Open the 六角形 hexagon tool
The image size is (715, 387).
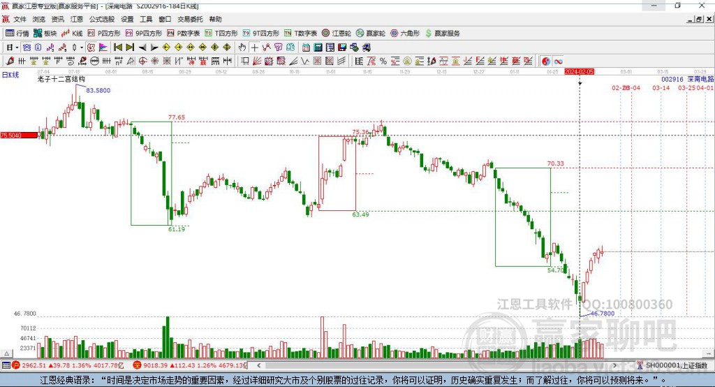click(x=405, y=34)
